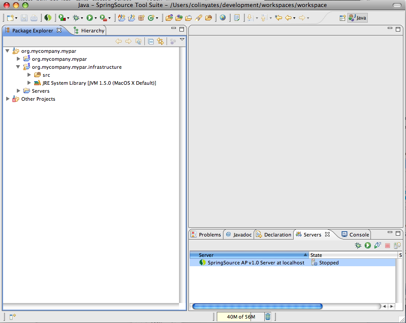
Task: Click the External Tools run icon
Action: 103,18
